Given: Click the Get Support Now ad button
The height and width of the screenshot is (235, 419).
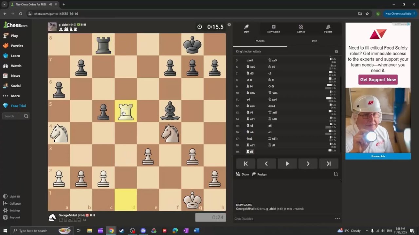Looking at the screenshot, I should (378, 80).
